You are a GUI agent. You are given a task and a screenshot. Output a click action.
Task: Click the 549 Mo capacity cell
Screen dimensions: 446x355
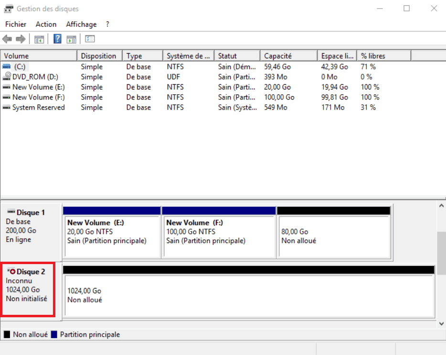click(x=276, y=108)
